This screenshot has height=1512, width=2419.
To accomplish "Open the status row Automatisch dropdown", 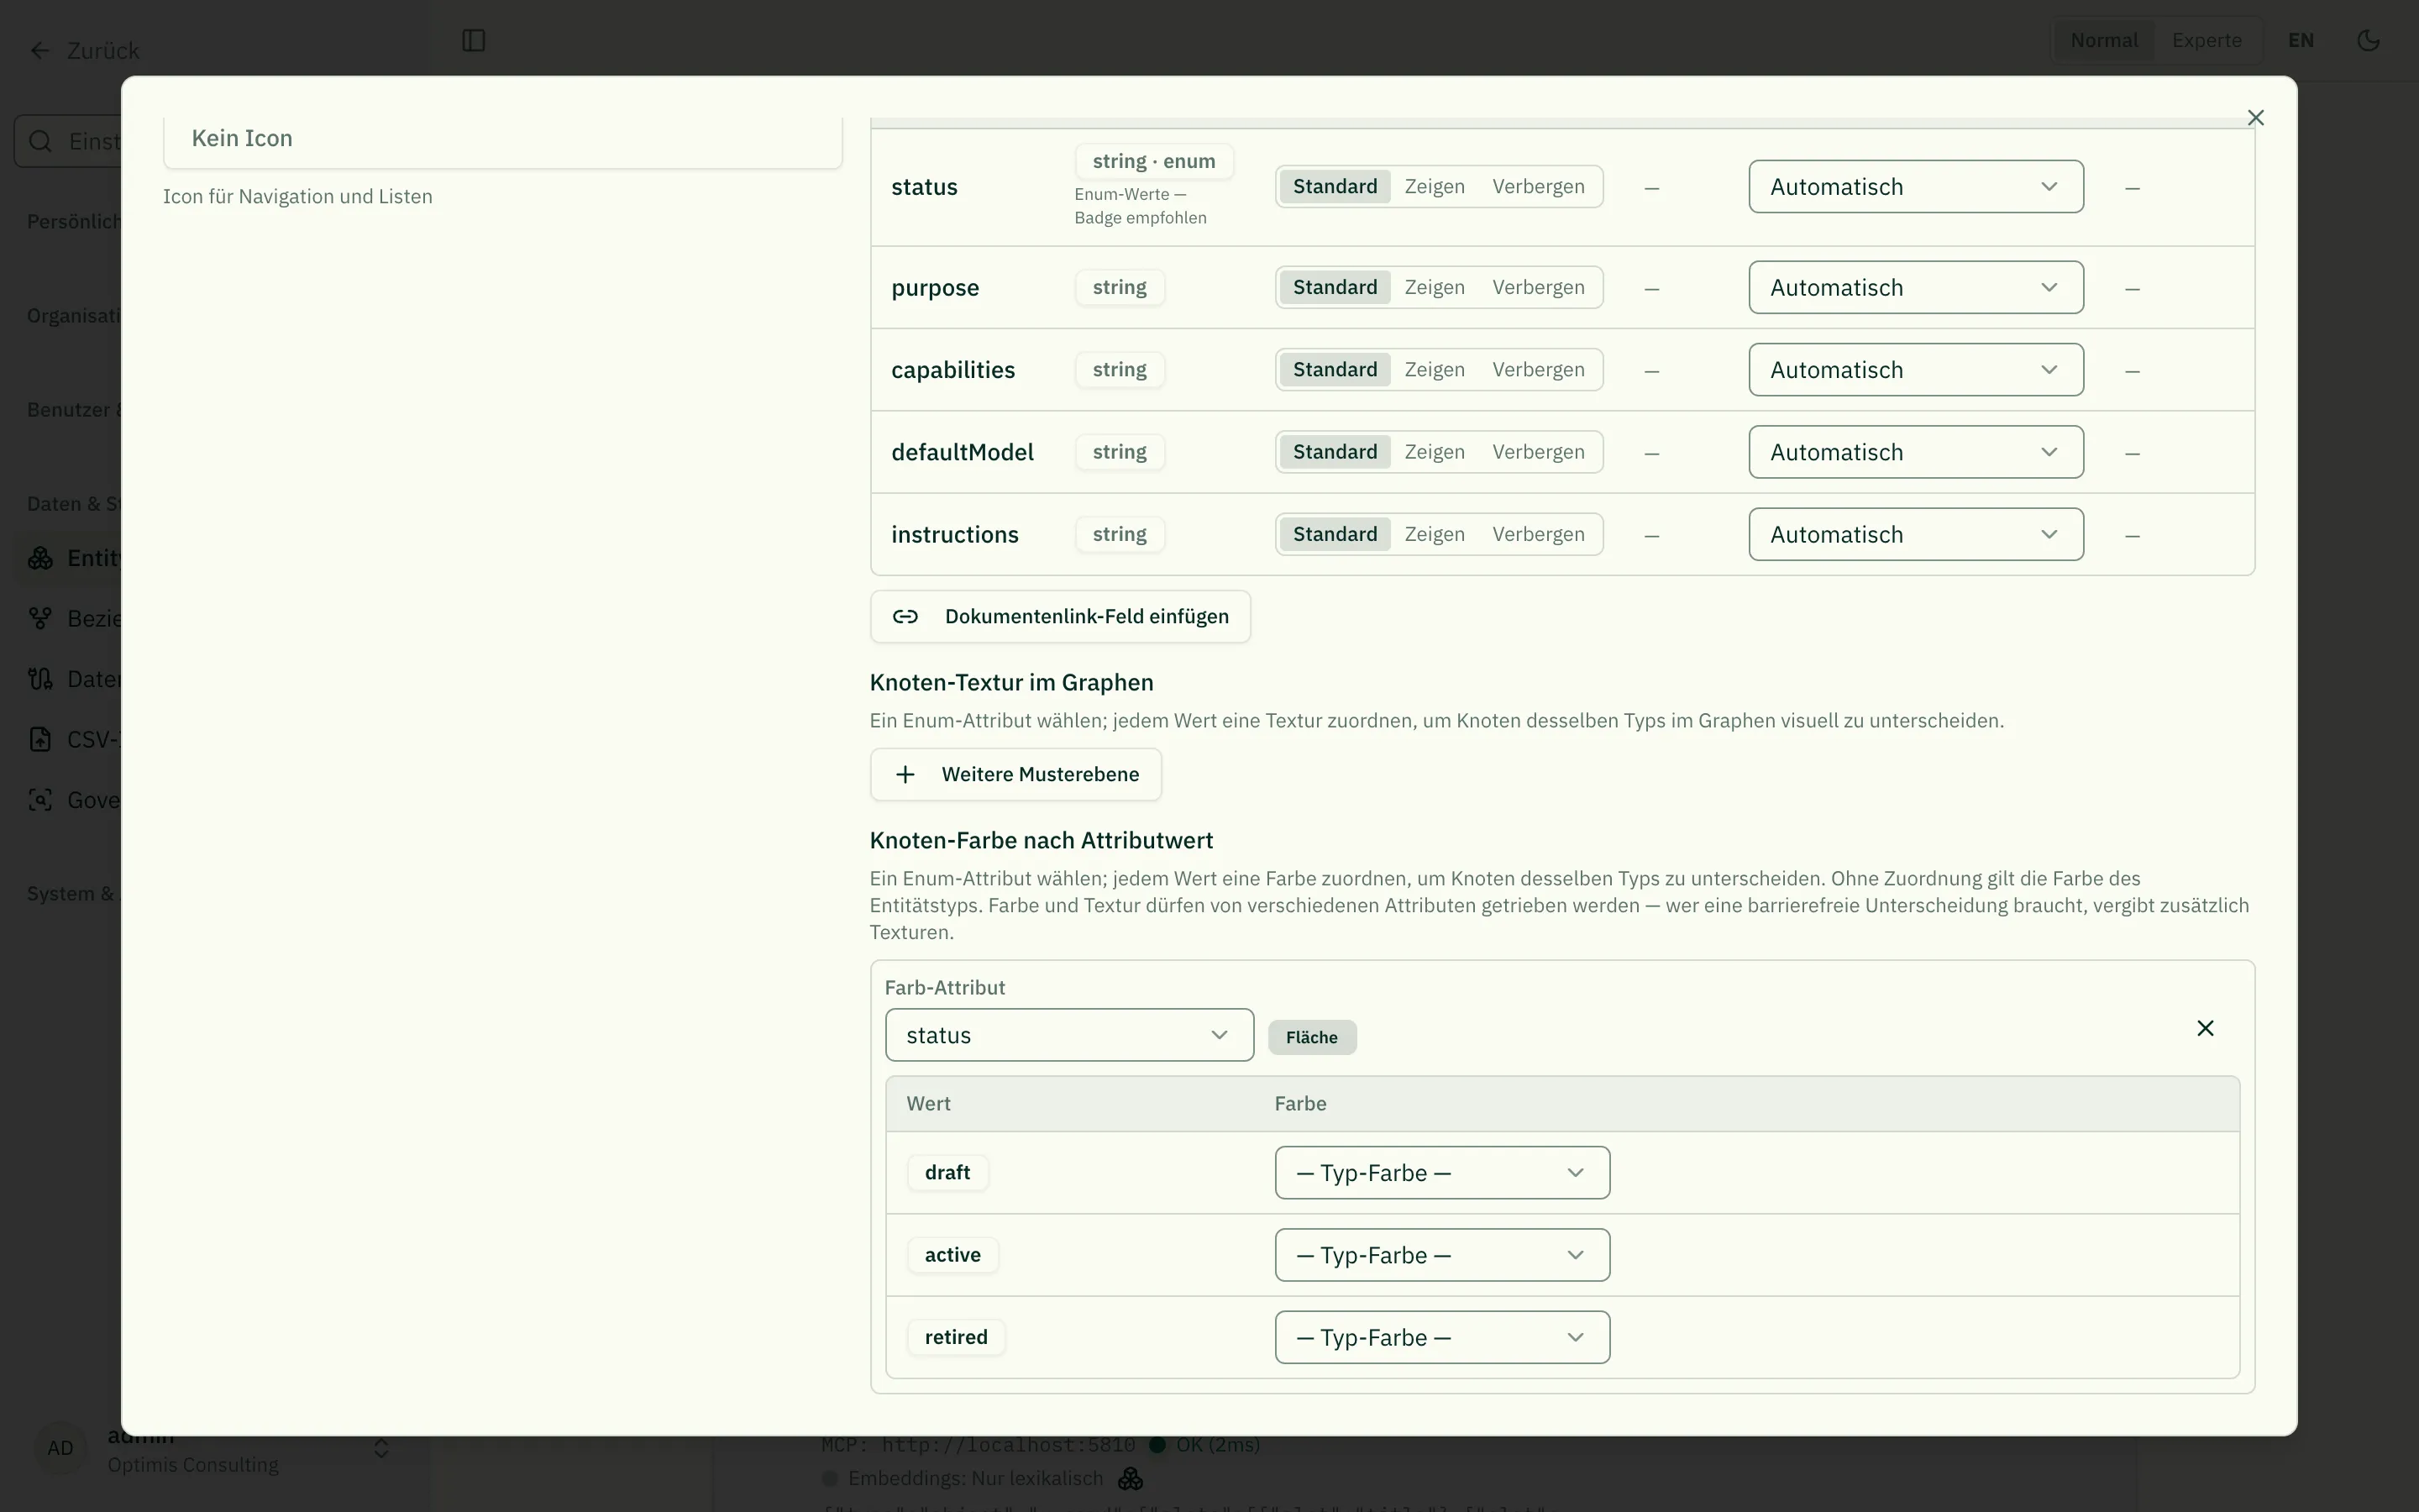I will 1915,187.
